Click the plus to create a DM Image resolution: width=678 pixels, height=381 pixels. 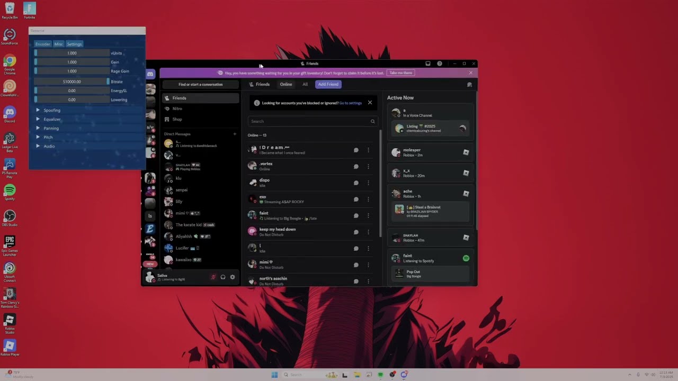[235, 134]
